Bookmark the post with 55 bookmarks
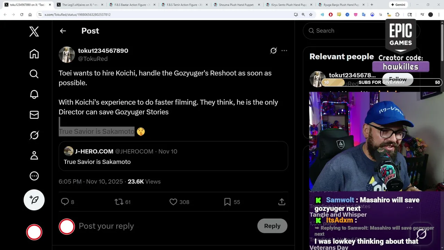This screenshot has height=250, width=444. coord(232,202)
